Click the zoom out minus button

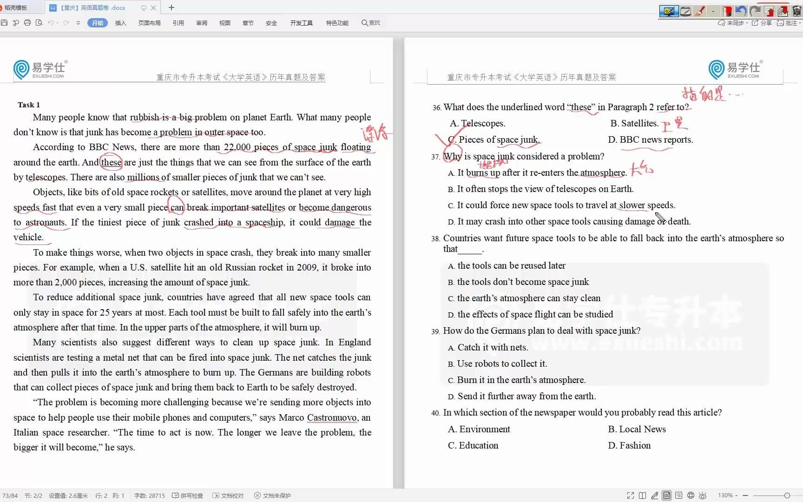click(745, 495)
